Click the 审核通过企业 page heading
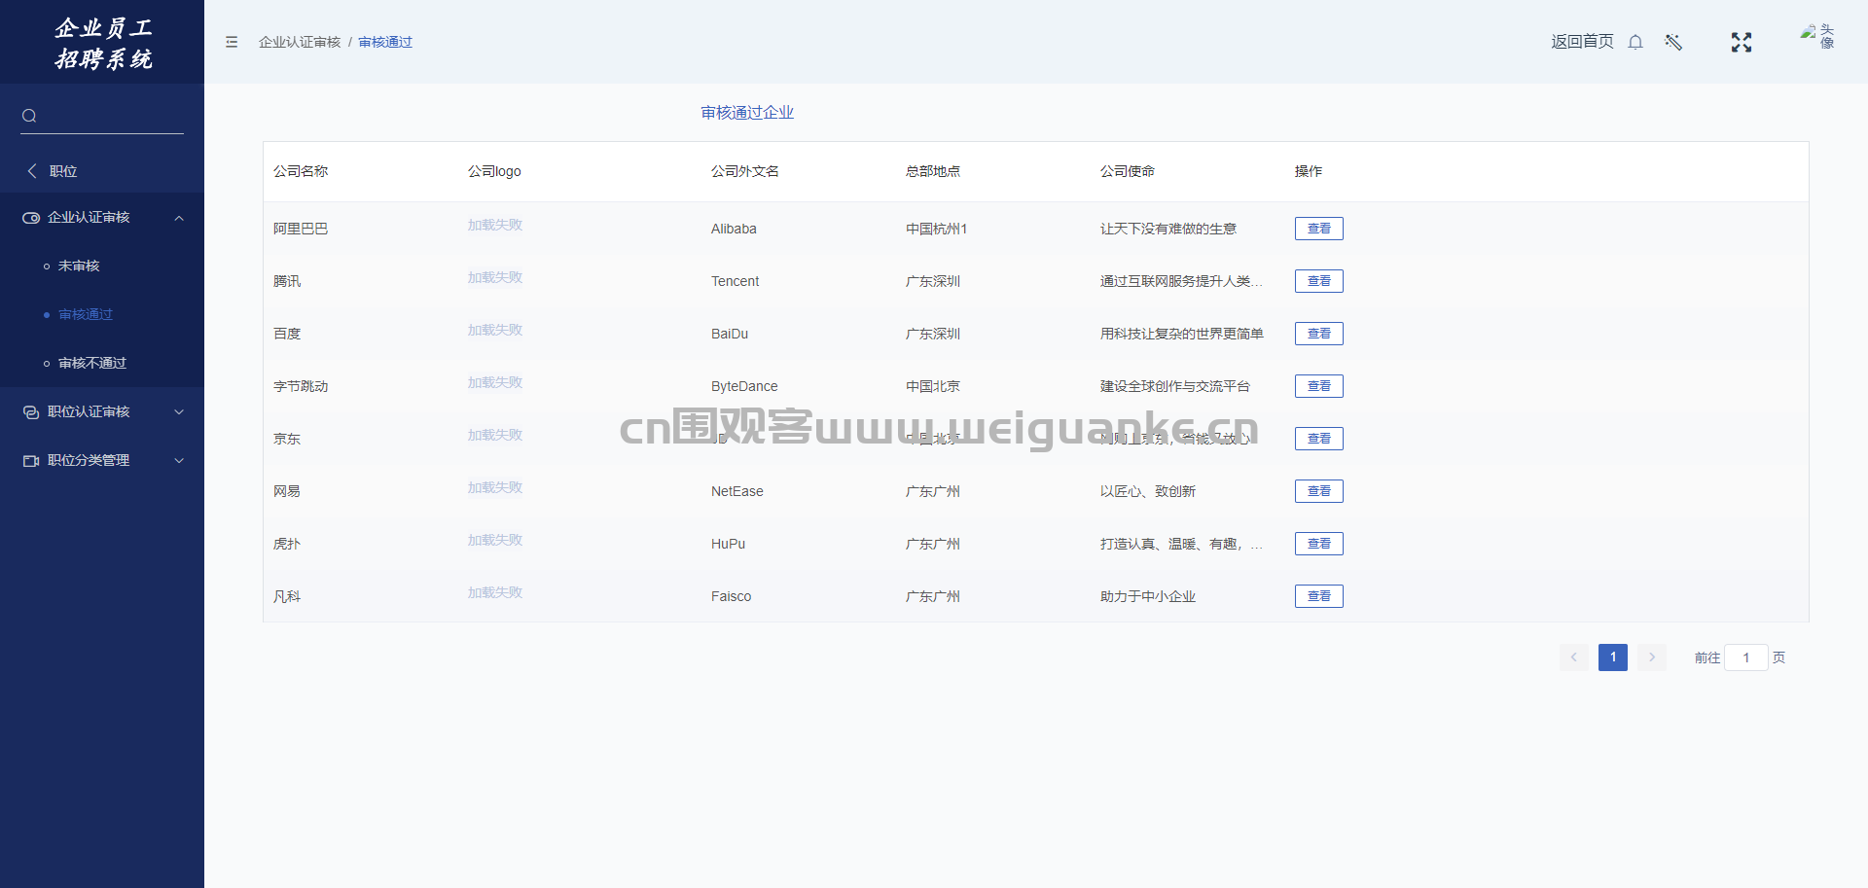The width and height of the screenshot is (1868, 888). tap(747, 113)
